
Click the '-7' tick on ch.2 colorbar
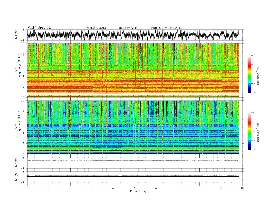254,150
